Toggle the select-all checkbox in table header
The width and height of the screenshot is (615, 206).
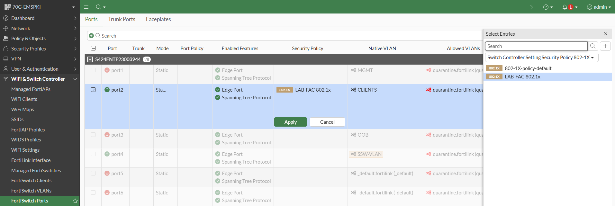coord(93,48)
